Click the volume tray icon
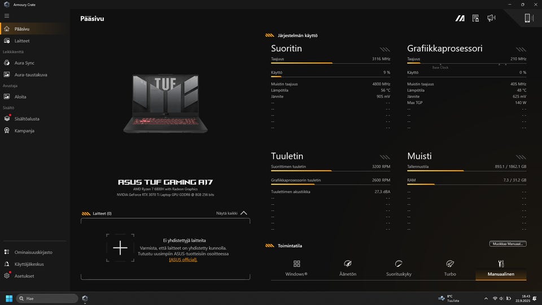The height and width of the screenshot is (305, 542). 501,298
